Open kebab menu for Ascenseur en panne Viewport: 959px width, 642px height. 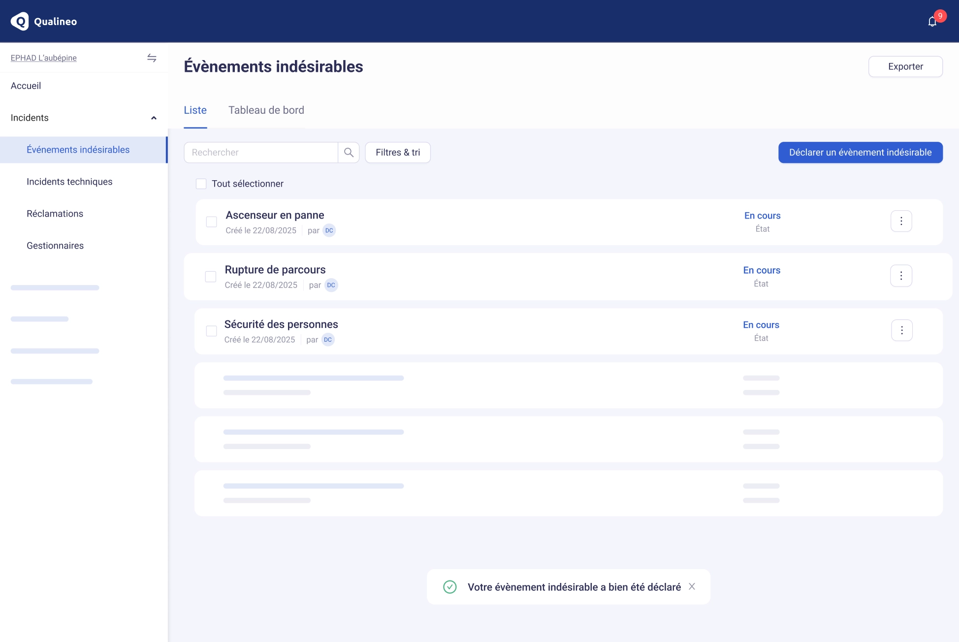point(901,221)
